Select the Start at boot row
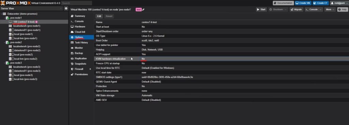 click(221, 27)
